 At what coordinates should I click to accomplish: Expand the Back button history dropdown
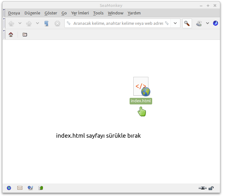[20, 24]
